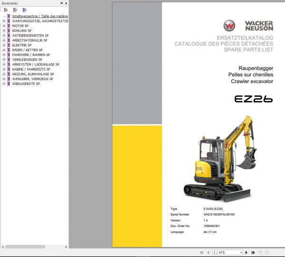Select the ARMSYSTEM / LADEANLAGE SP bookmark
Screen dimensions: 285x257
[x=36, y=64]
